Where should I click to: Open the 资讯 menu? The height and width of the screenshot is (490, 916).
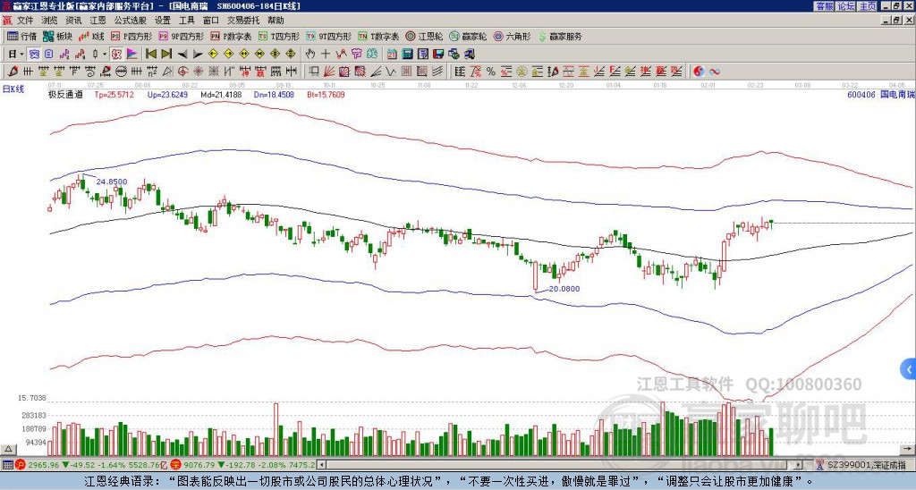click(73, 21)
